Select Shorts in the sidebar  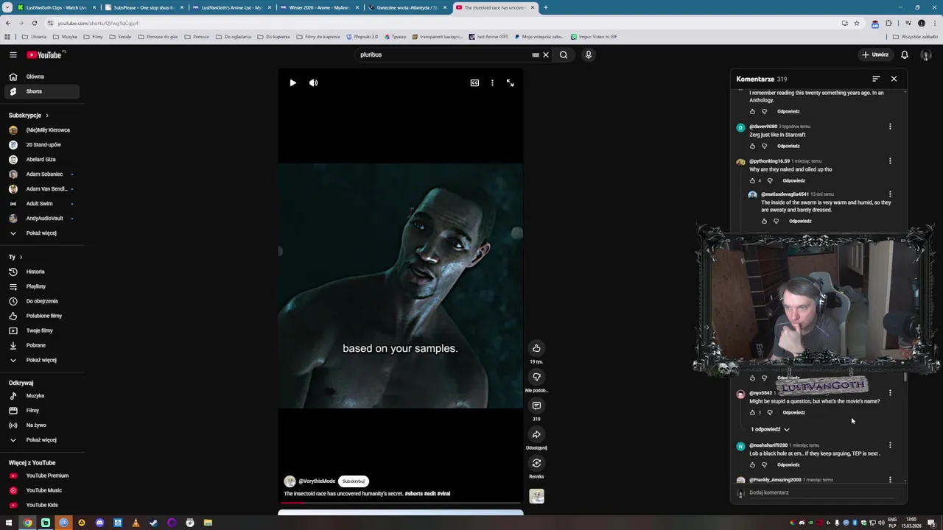click(41, 91)
